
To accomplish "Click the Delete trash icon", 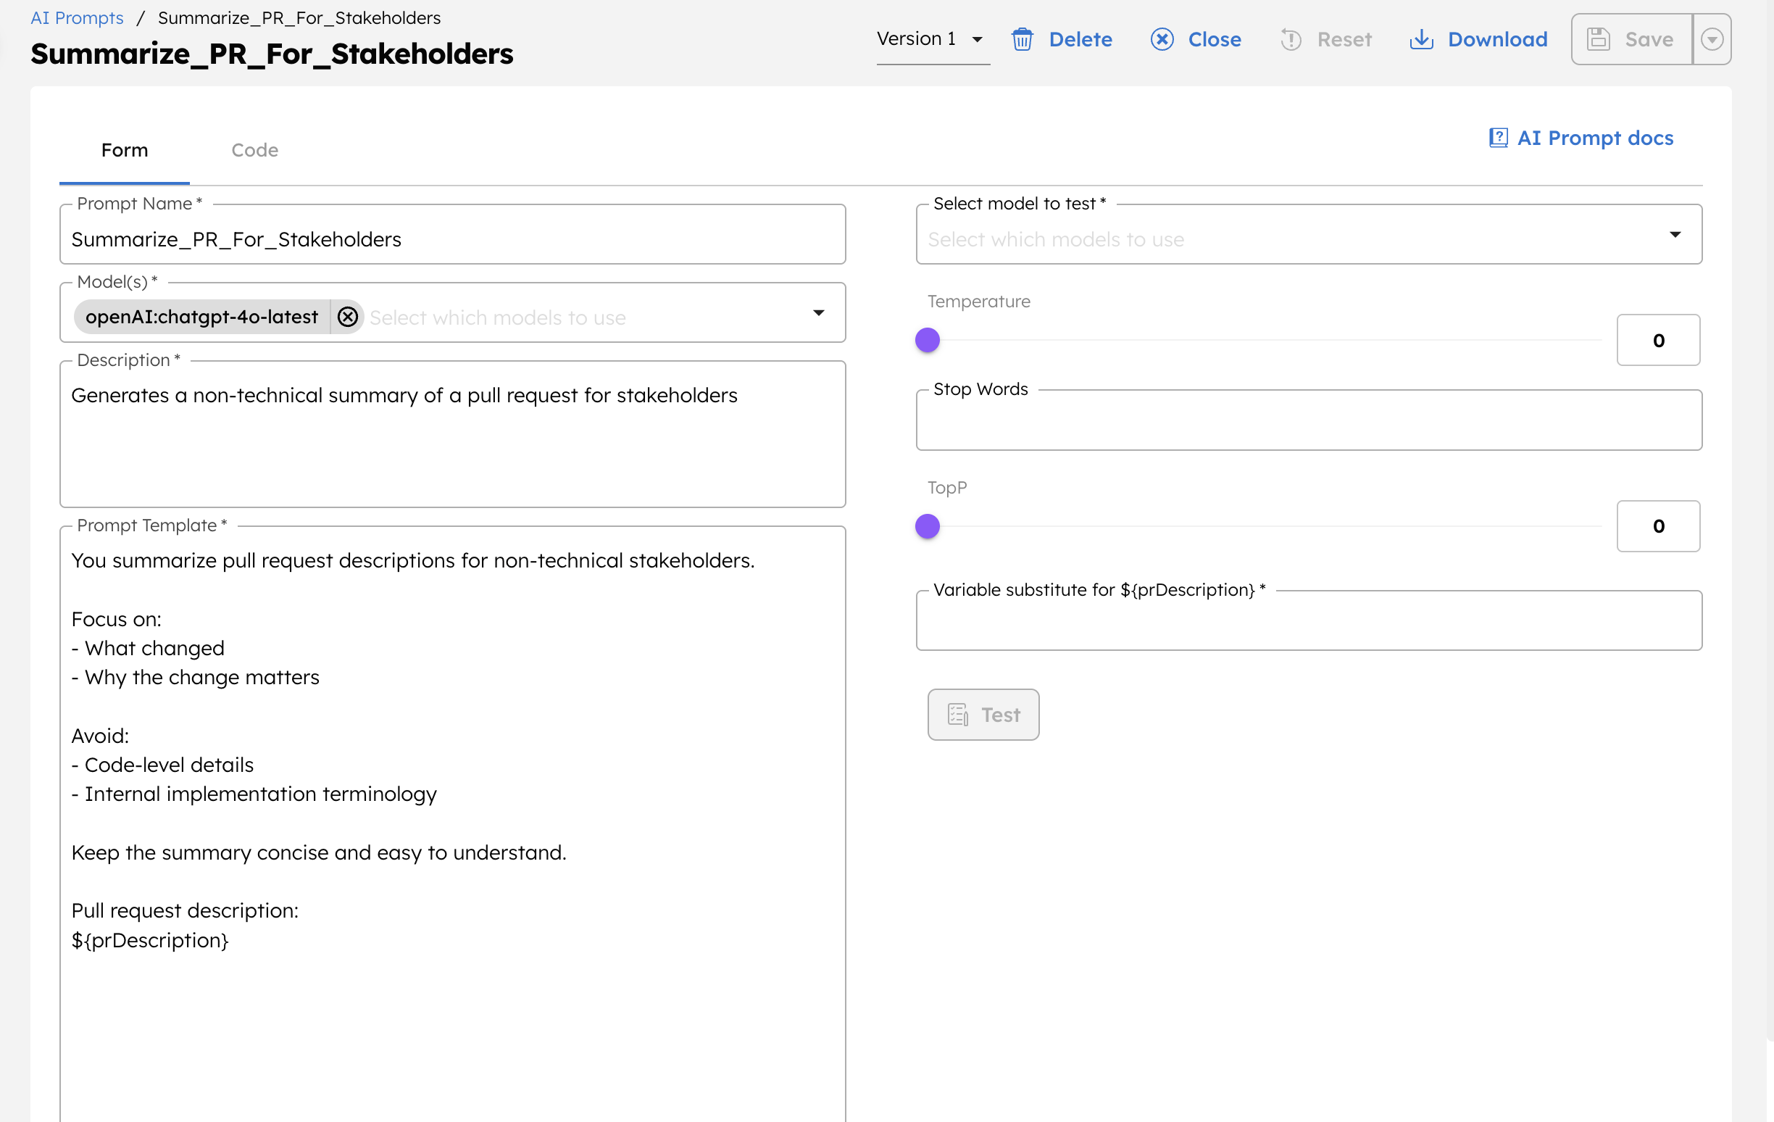I will [1023, 40].
